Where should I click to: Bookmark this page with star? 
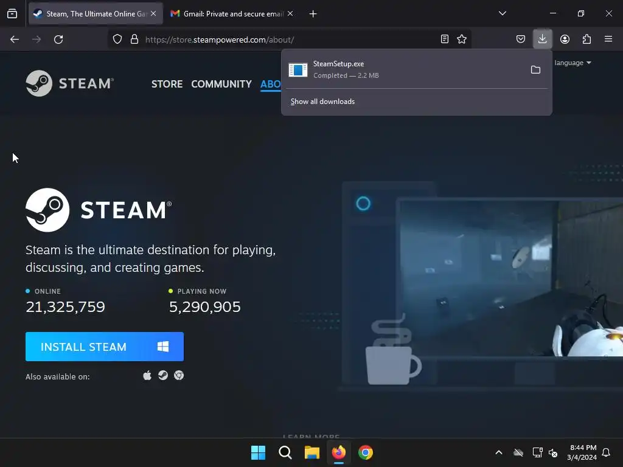pos(462,39)
